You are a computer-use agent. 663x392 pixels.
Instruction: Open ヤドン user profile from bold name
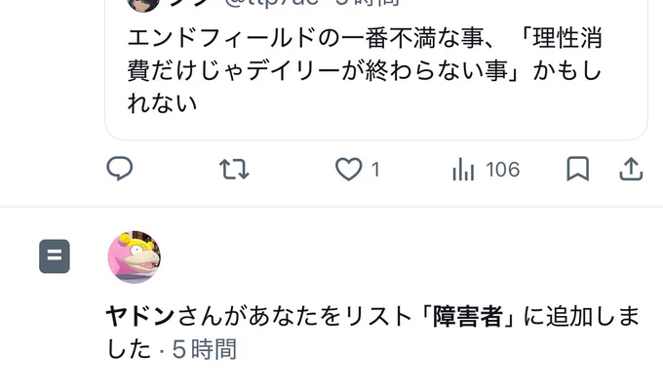(140, 316)
